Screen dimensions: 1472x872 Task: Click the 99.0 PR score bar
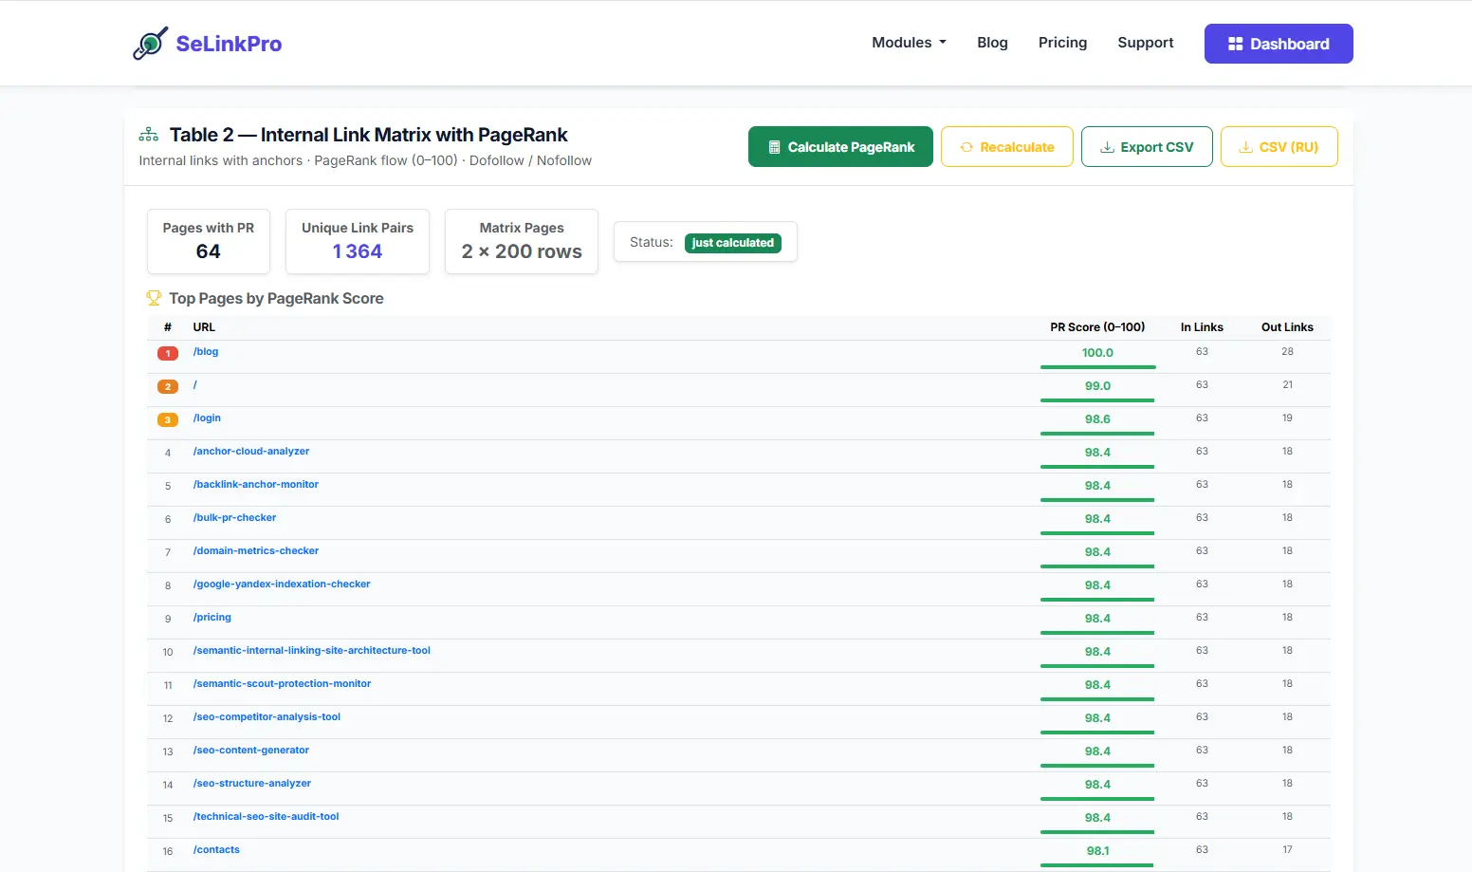[1097, 399]
